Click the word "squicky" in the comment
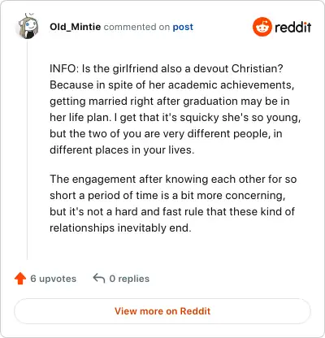 click(199, 118)
